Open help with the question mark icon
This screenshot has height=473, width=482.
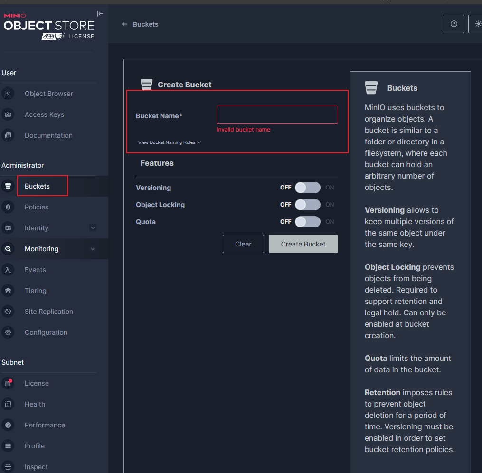click(454, 24)
